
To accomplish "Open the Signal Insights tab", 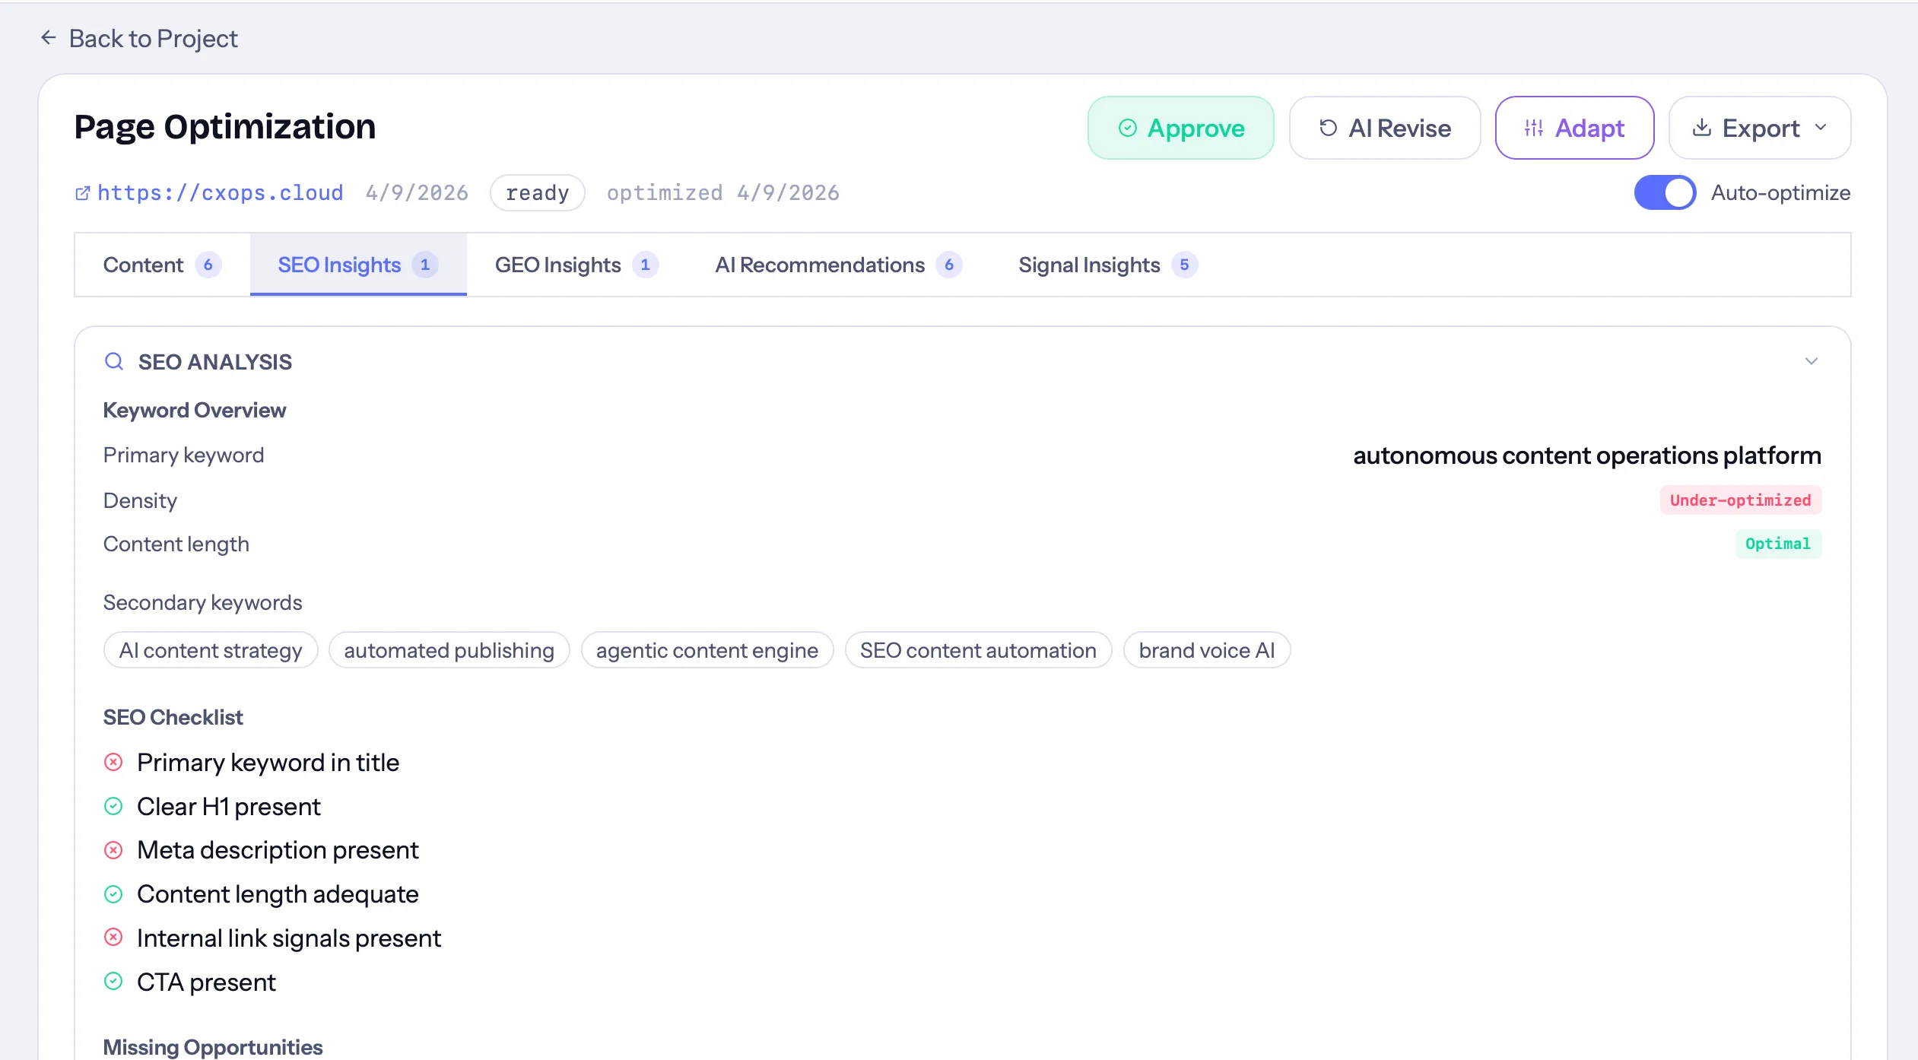I will (1108, 265).
